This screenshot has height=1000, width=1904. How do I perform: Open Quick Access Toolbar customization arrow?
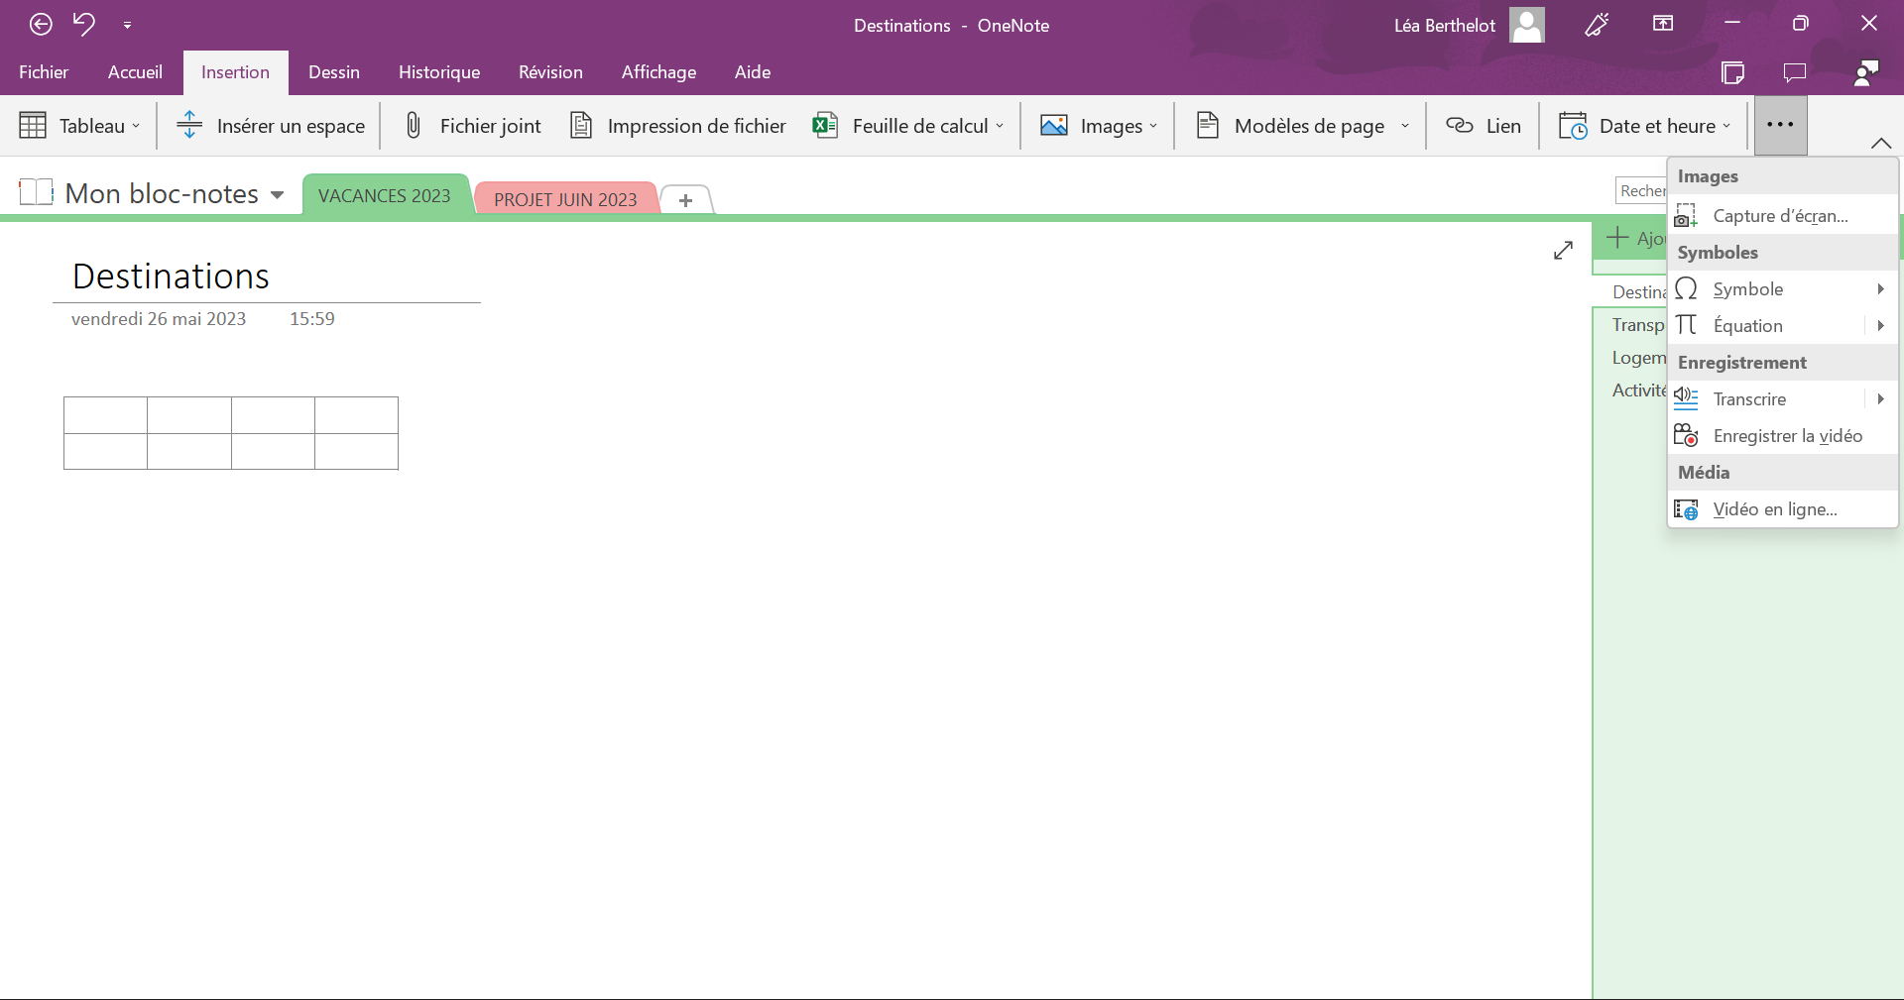(x=127, y=26)
